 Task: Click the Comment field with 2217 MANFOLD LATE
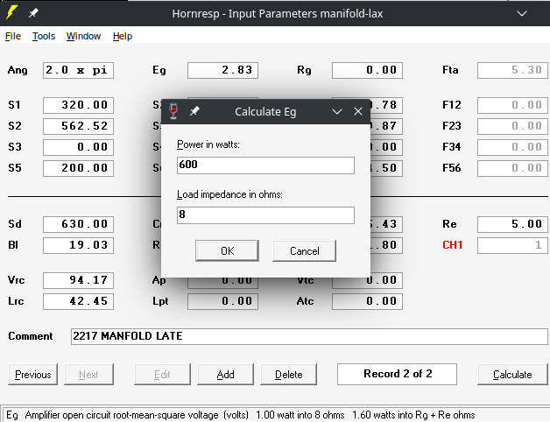(x=309, y=337)
